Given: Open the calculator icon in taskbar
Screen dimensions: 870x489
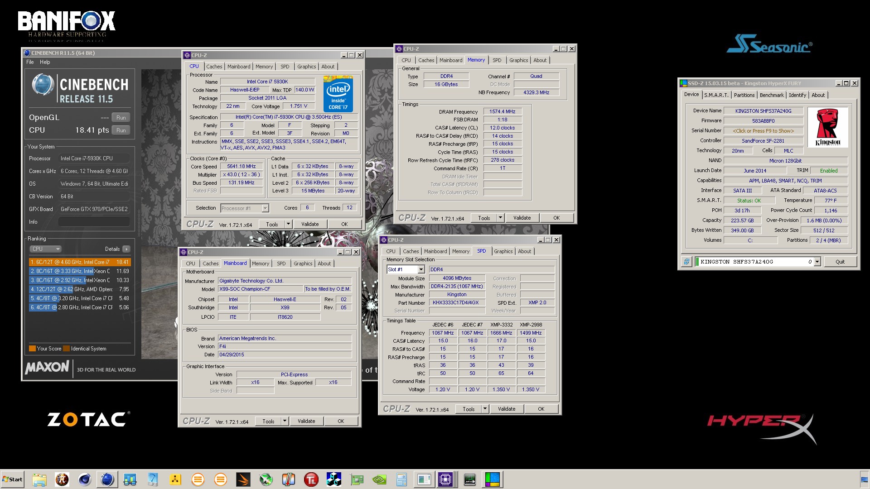Looking at the screenshot, I should (402, 479).
